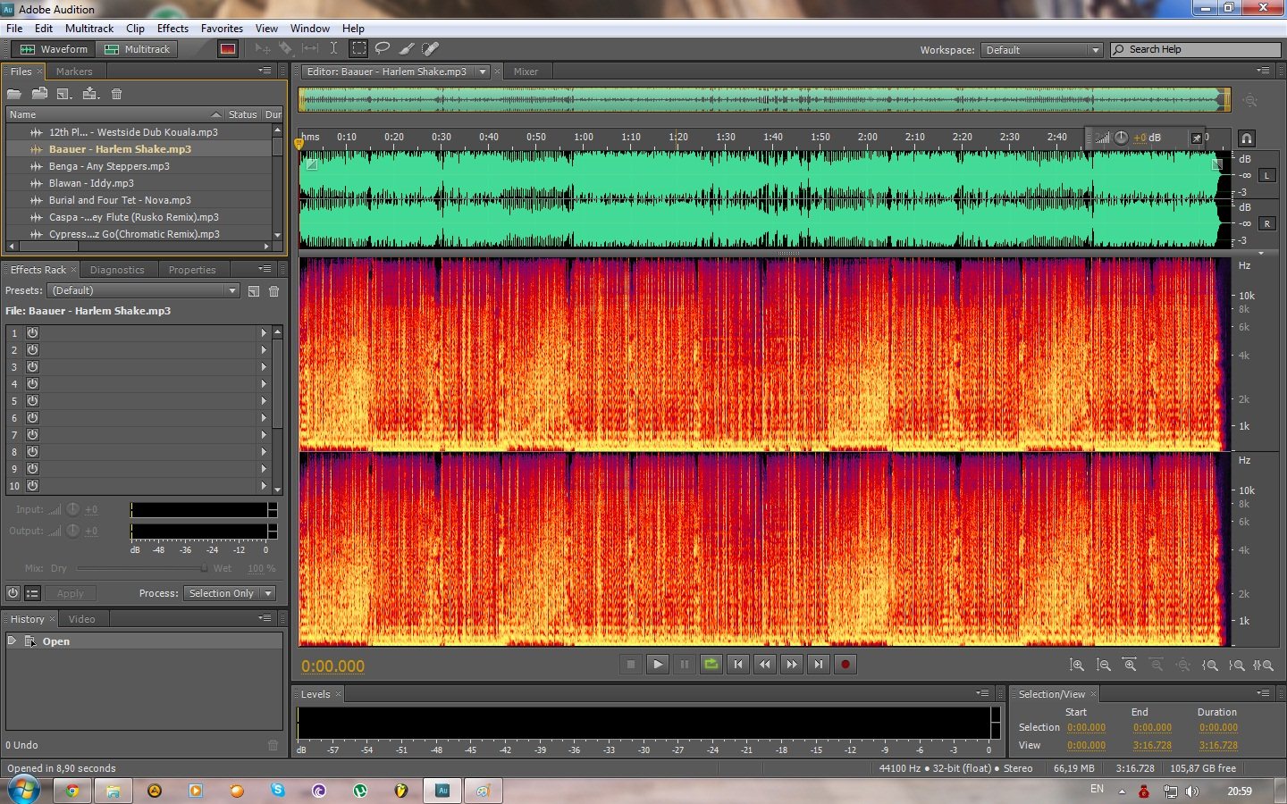
Task: Toggle the spectral frequency display button
Action: [x=228, y=49]
